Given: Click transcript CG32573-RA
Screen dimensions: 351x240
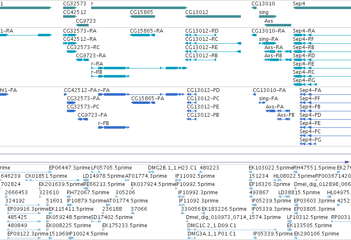Looking at the screenshot, I should [x=80, y=31].
